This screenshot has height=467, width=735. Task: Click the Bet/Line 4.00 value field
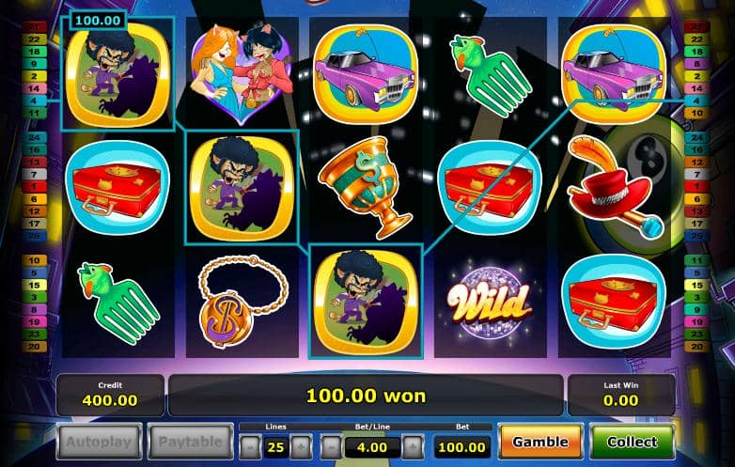pos(372,447)
